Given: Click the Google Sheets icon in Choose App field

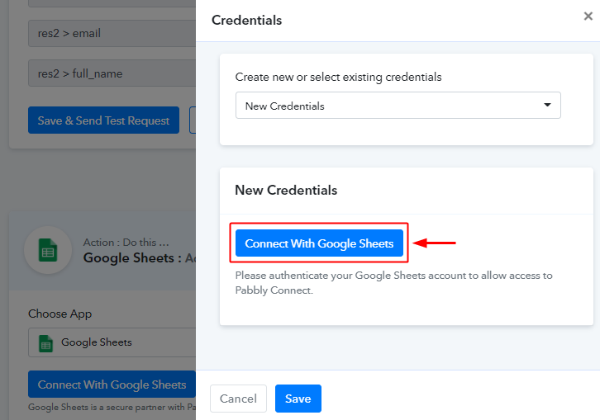Looking at the screenshot, I should pyautogui.click(x=46, y=342).
